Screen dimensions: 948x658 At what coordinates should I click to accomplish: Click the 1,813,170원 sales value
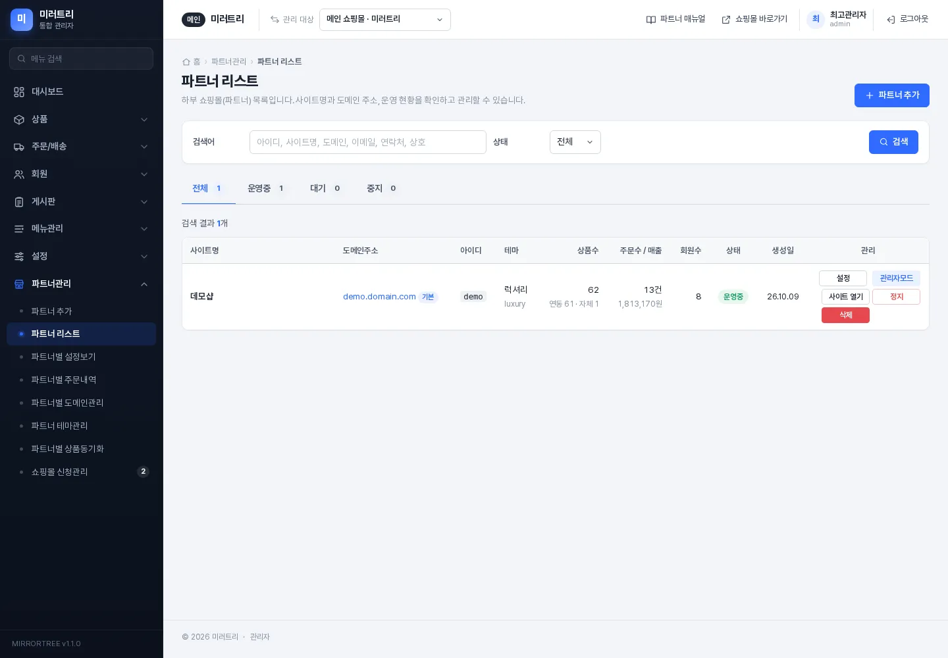pyautogui.click(x=640, y=304)
